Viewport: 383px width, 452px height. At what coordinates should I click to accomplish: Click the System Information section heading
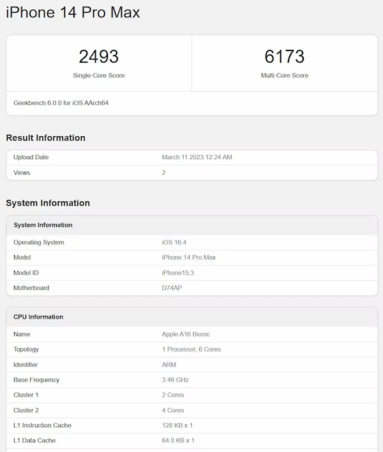(x=48, y=203)
